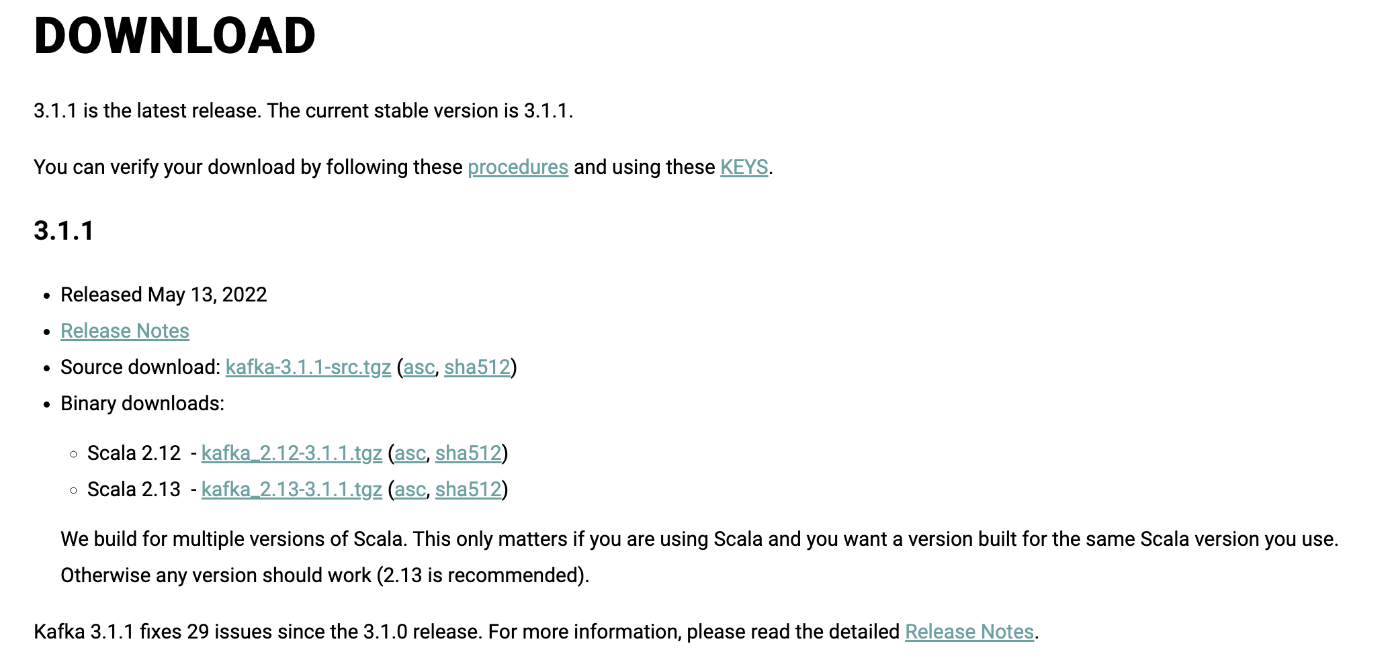Open Release Notes in the 3.1.1 bullet list
1392x658 pixels.
tap(125, 331)
